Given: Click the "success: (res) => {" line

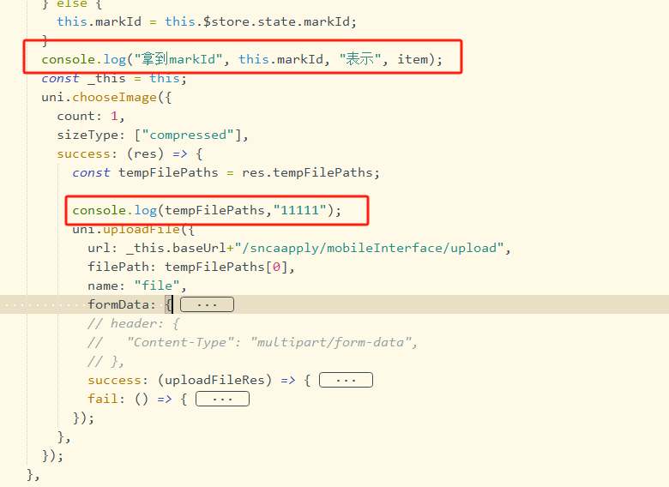Looking at the screenshot, I should tap(130, 154).
